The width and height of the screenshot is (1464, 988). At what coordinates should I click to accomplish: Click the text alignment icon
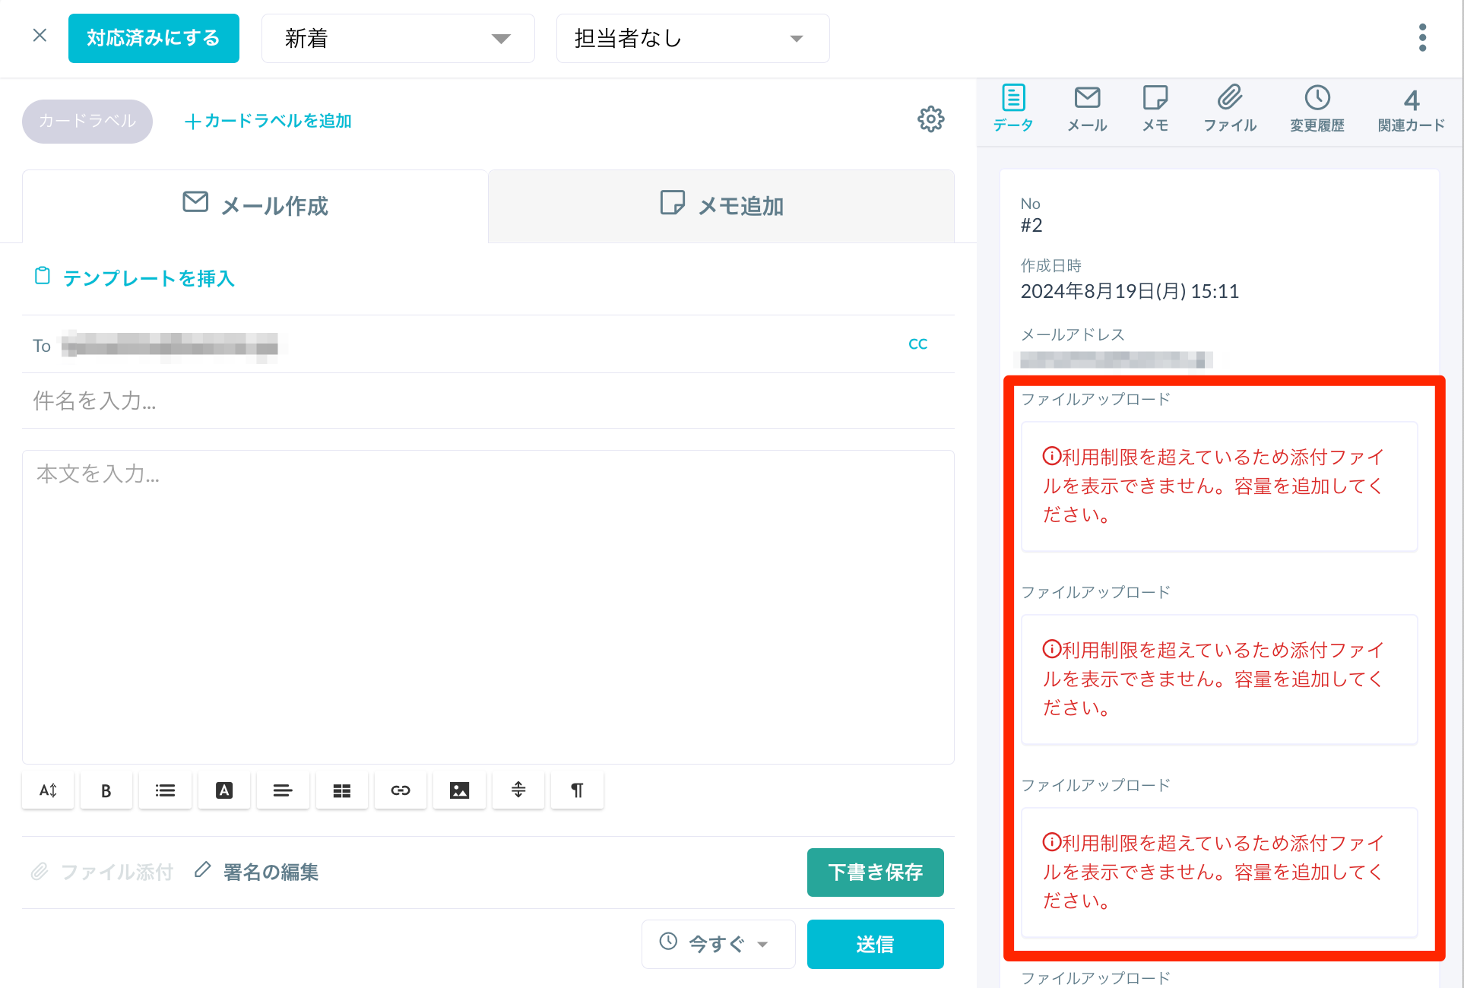[x=283, y=790]
